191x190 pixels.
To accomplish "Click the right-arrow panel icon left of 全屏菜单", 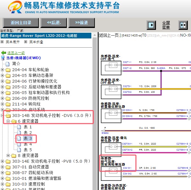I will tap(151, 25).
